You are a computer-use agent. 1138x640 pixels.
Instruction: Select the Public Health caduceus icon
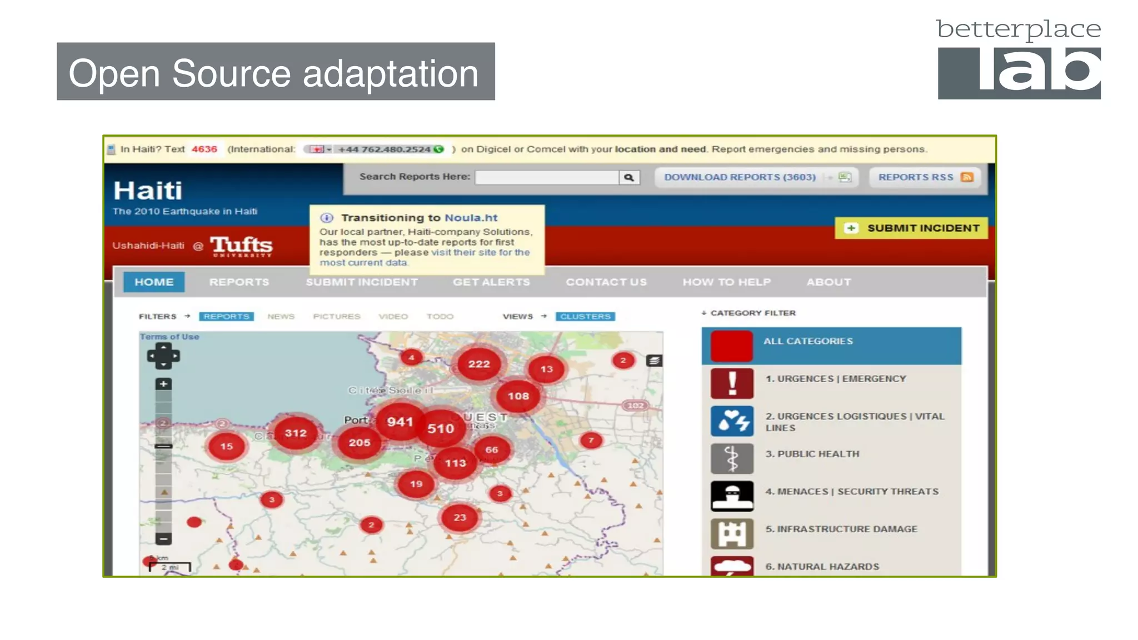click(732, 458)
